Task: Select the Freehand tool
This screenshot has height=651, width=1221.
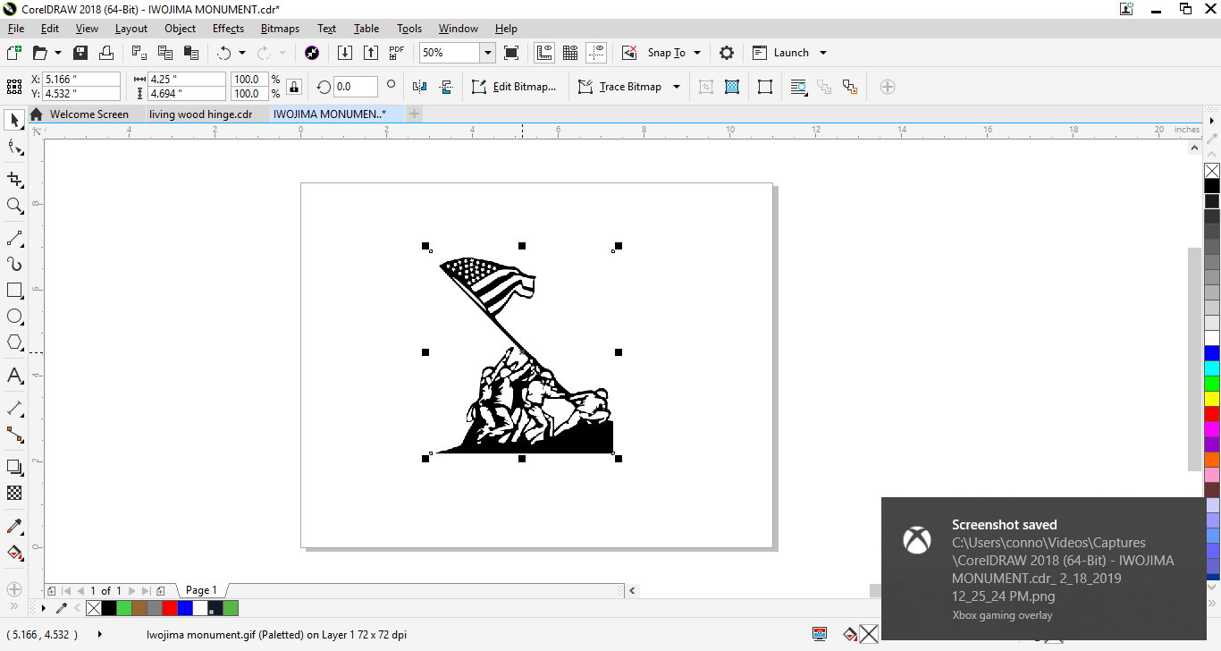Action: (x=14, y=239)
